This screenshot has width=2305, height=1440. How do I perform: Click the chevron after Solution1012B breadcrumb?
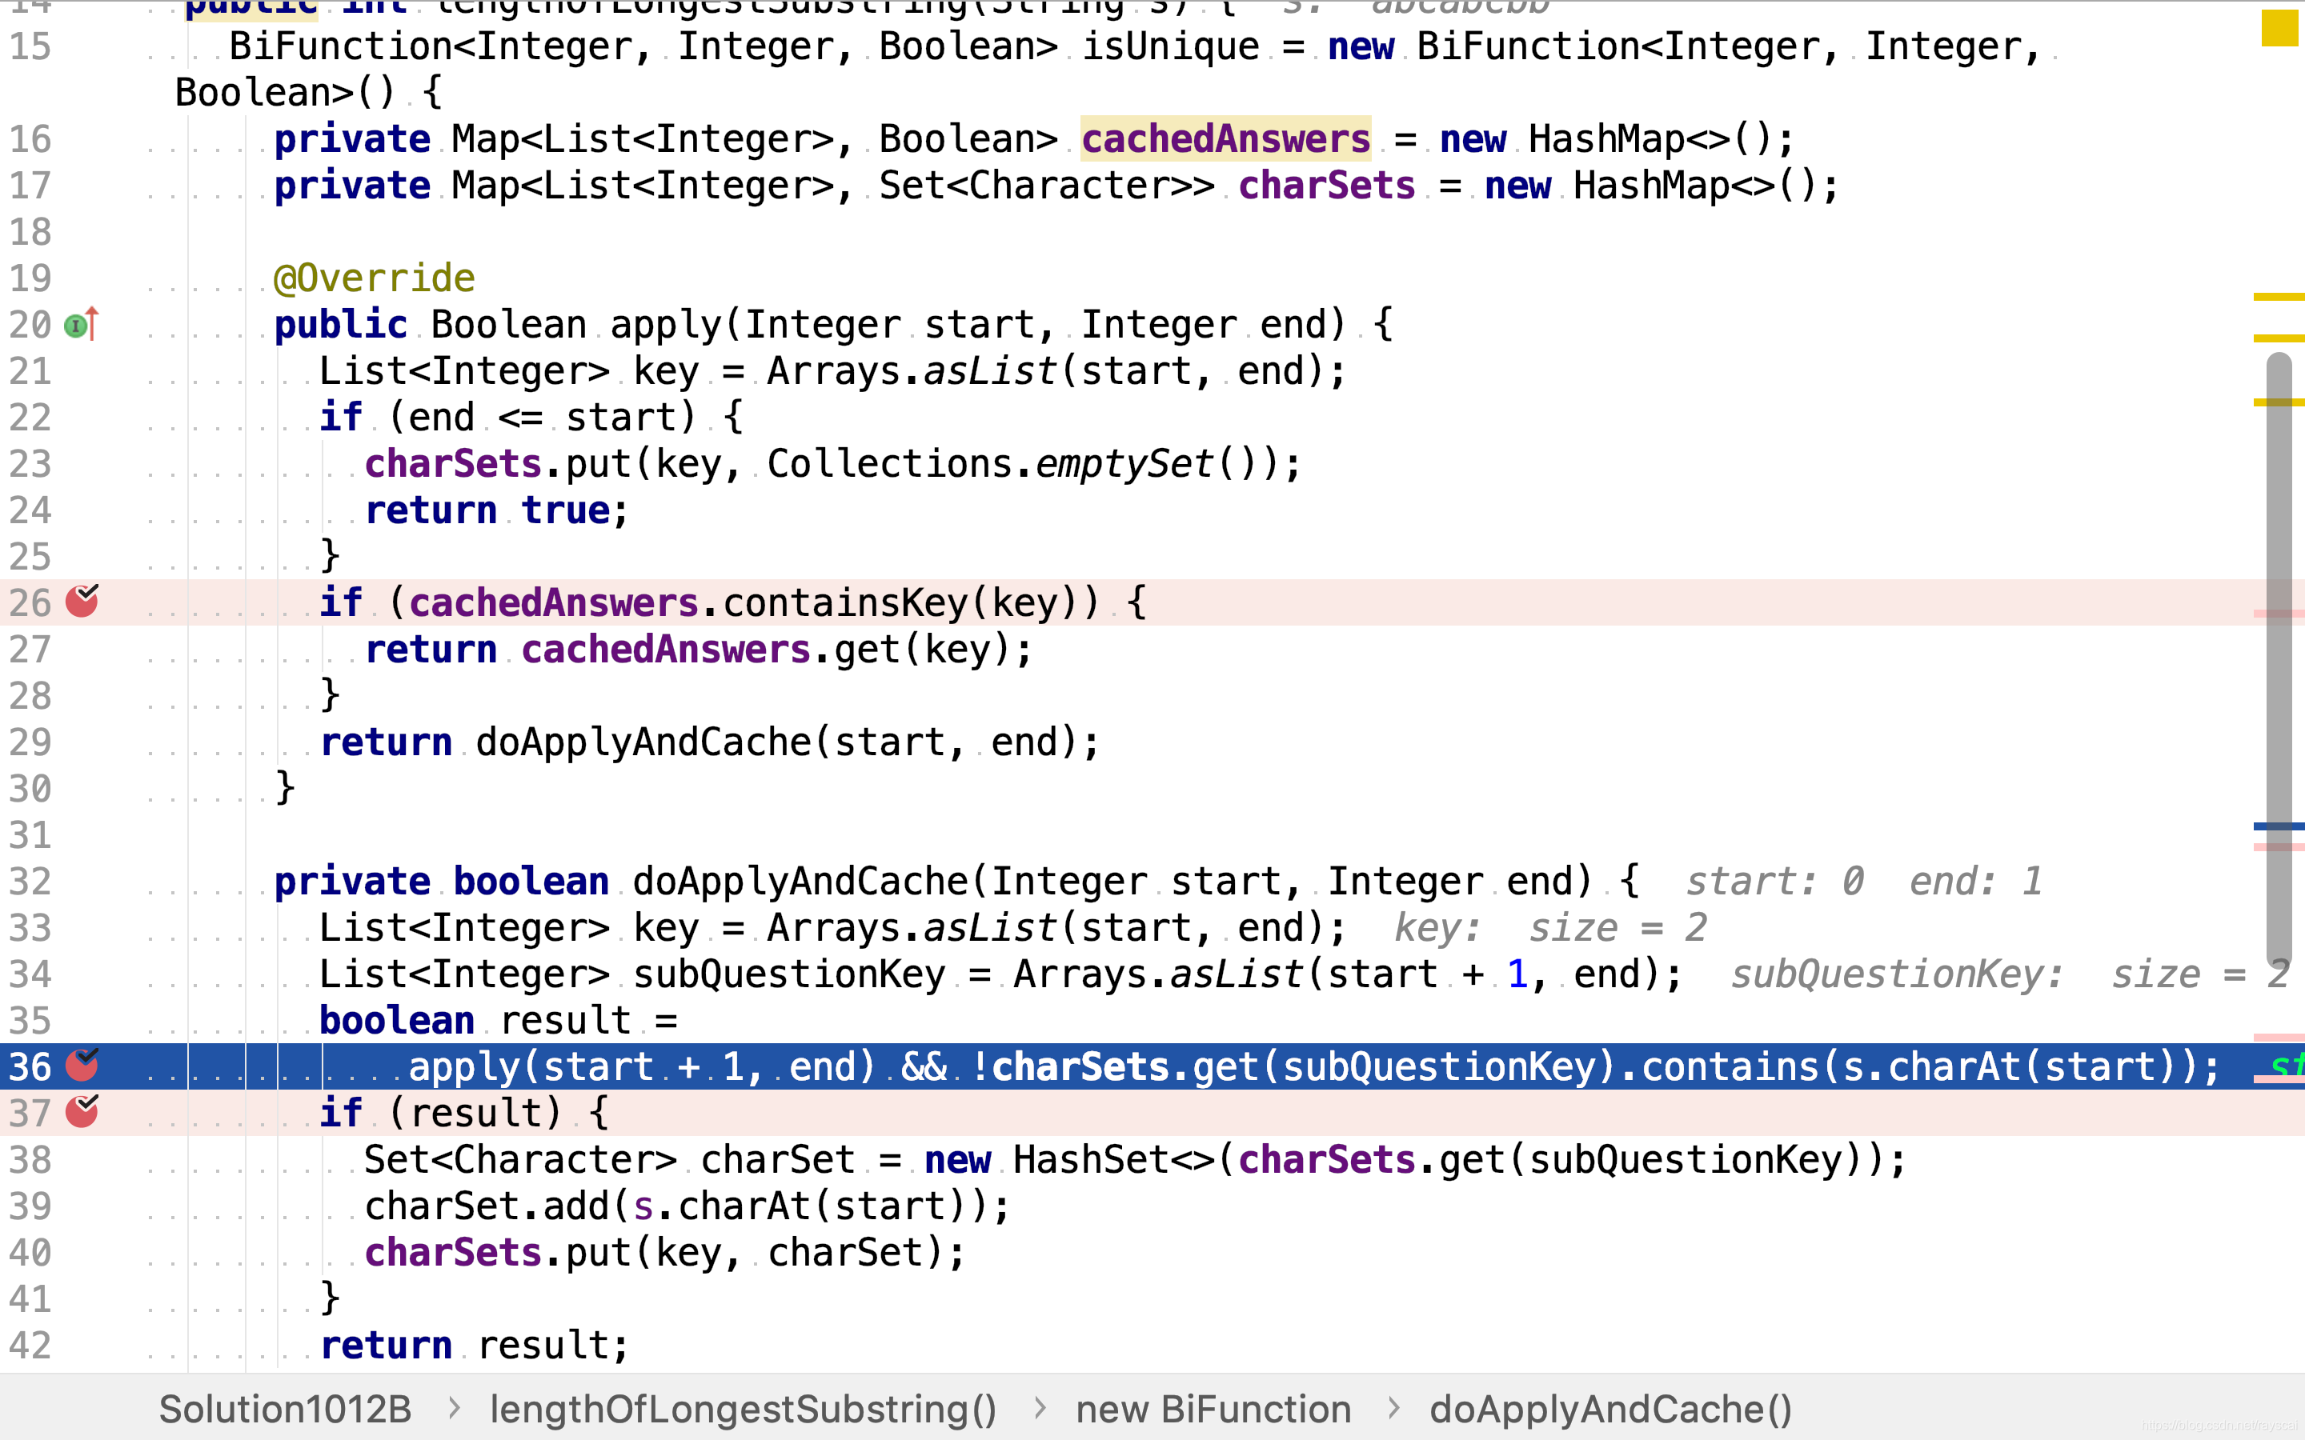(455, 1408)
